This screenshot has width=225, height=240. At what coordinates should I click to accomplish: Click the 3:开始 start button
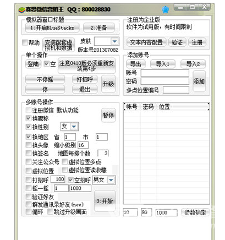click(105, 201)
